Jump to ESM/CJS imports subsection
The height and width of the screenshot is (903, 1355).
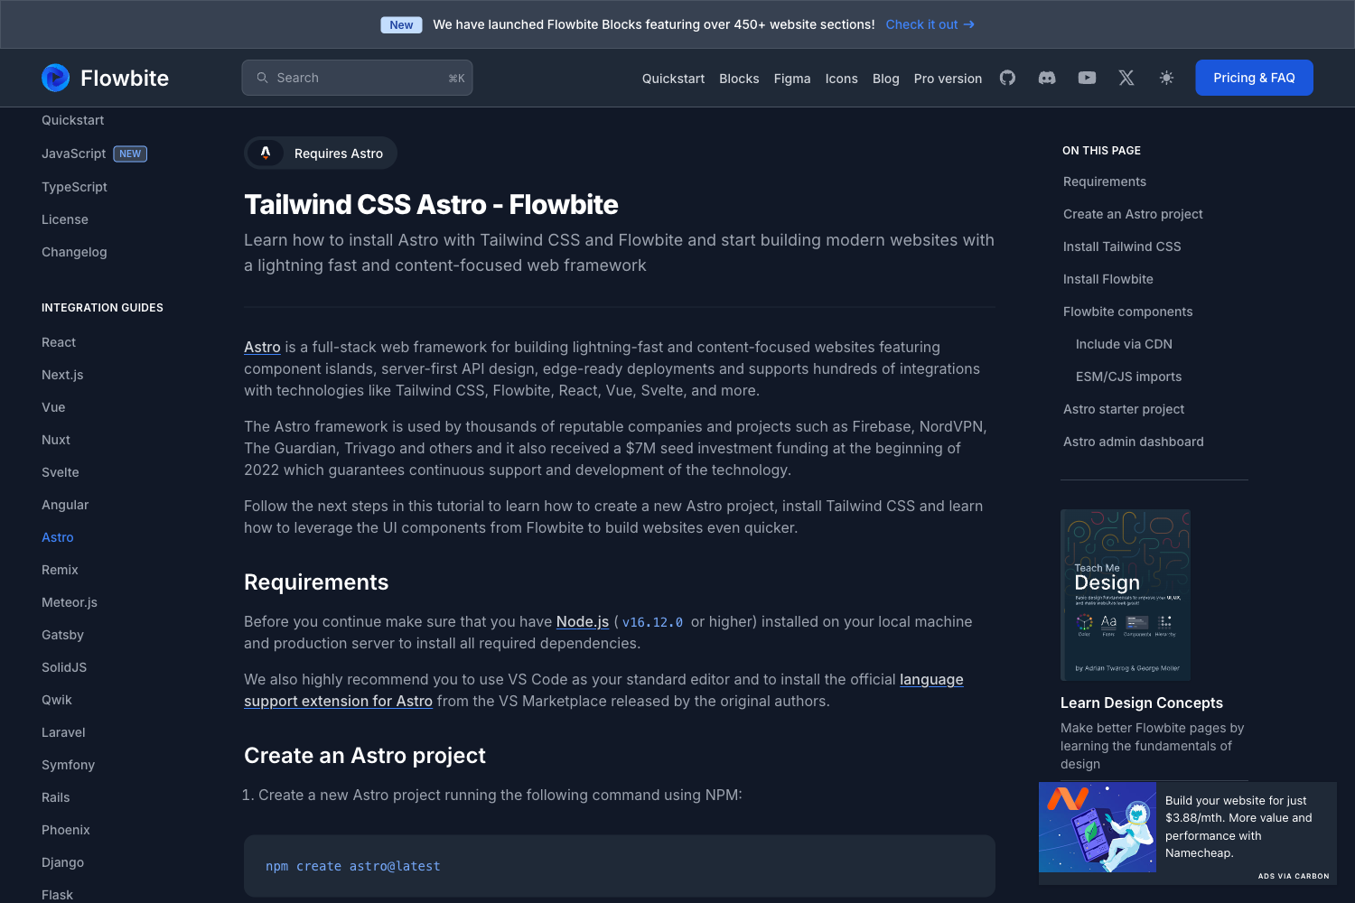(1128, 377)
